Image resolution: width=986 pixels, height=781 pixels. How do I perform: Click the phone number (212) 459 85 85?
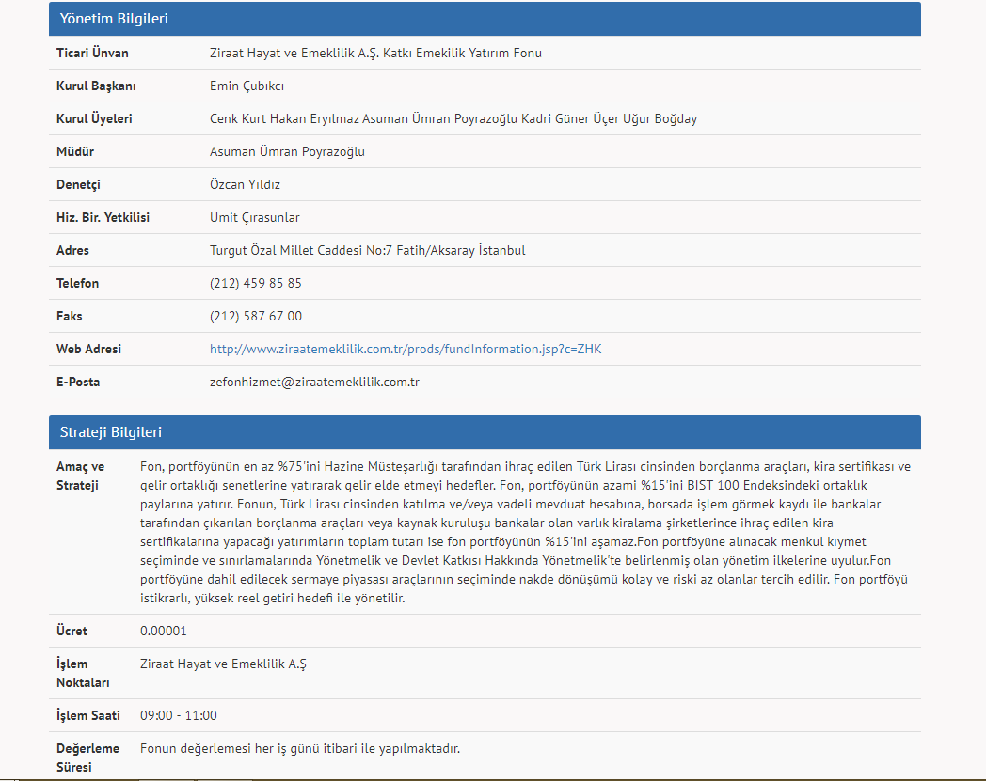(x=255, y=284)
